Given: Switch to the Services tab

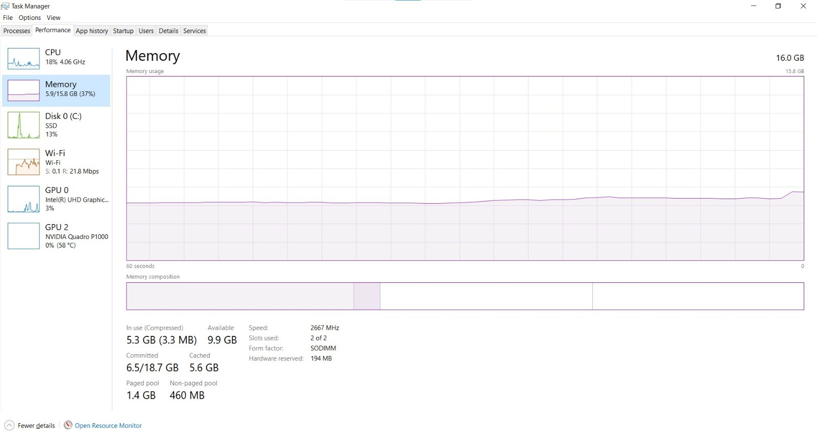Looking at the screenshot, I should [x=195, y=31].
